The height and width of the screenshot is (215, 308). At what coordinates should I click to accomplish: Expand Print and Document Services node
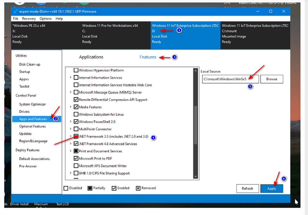pos(70,151)
